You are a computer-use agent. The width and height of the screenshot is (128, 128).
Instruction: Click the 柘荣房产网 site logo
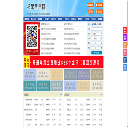point(36,7)
